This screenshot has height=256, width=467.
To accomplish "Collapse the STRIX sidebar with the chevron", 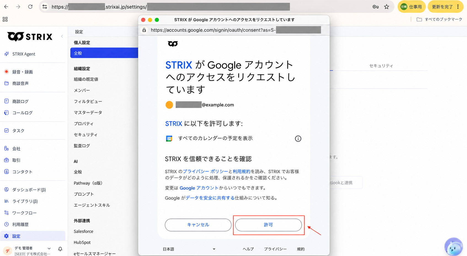I will point(62,36).
